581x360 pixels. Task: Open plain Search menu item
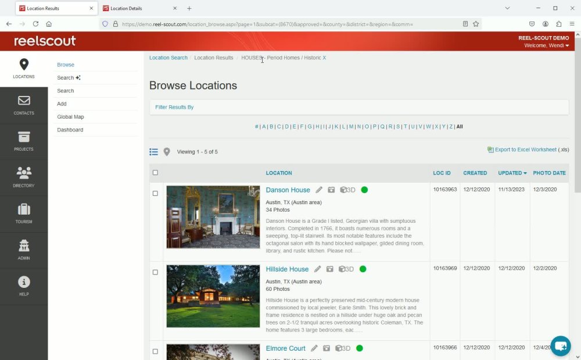66,91
